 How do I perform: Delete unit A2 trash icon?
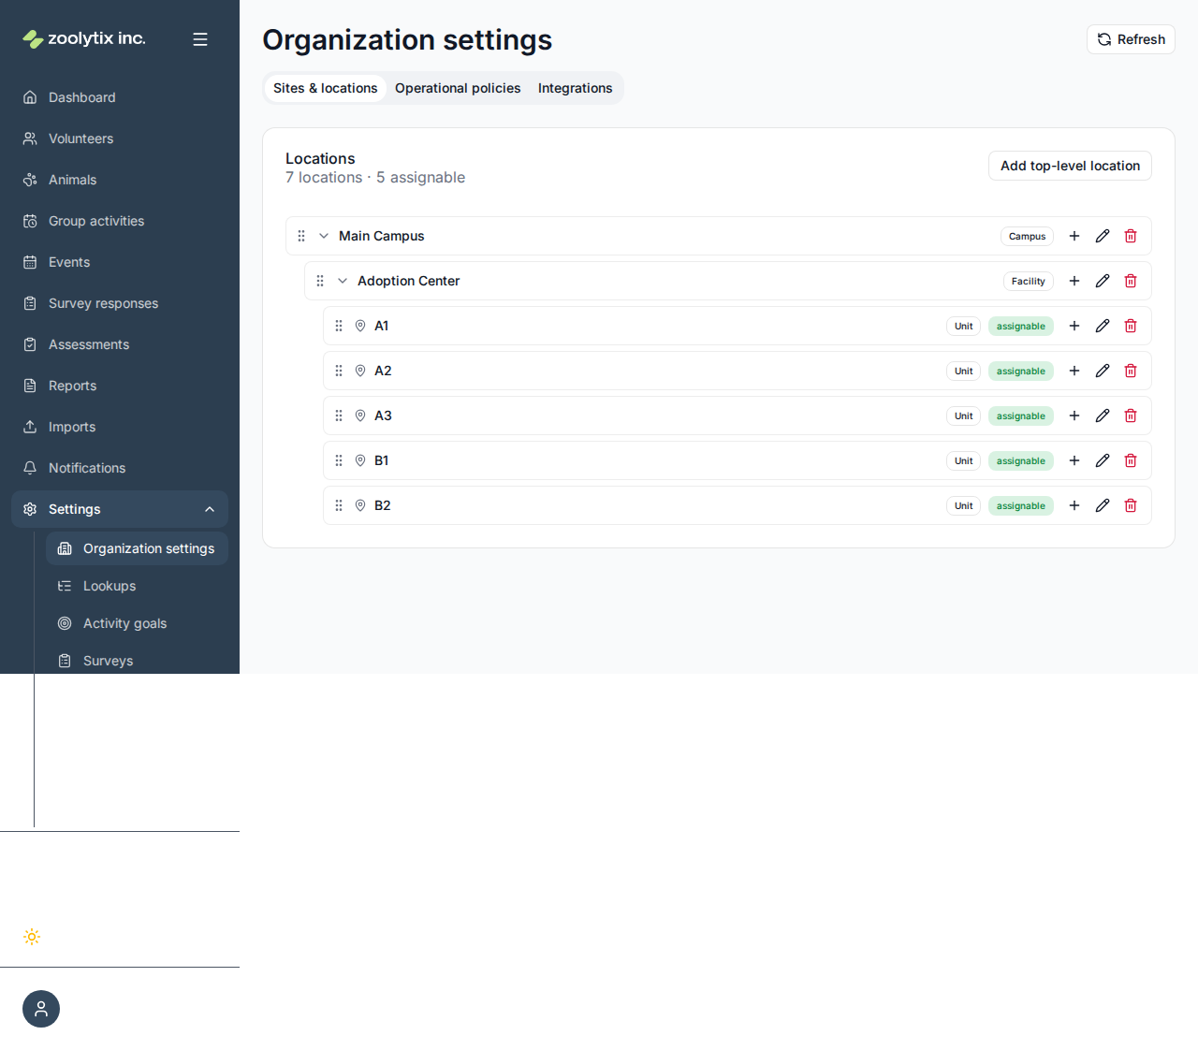[x=1131, y=371]
